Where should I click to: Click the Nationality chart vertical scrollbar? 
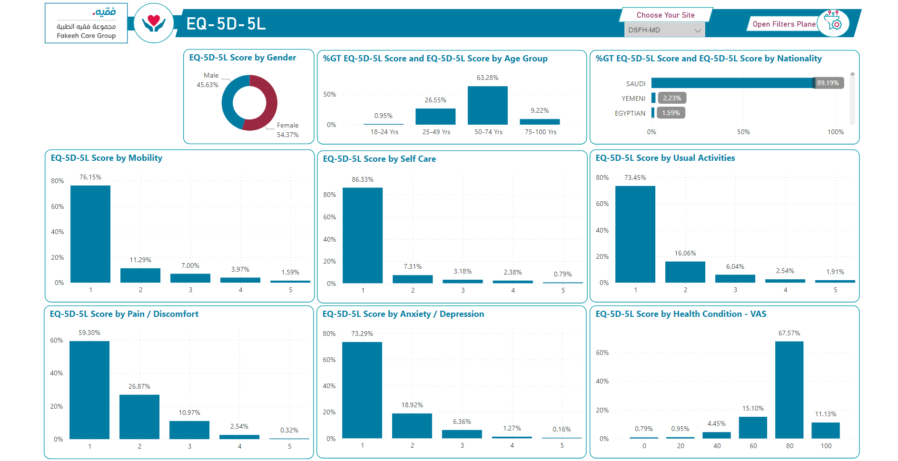coord(852,98)
